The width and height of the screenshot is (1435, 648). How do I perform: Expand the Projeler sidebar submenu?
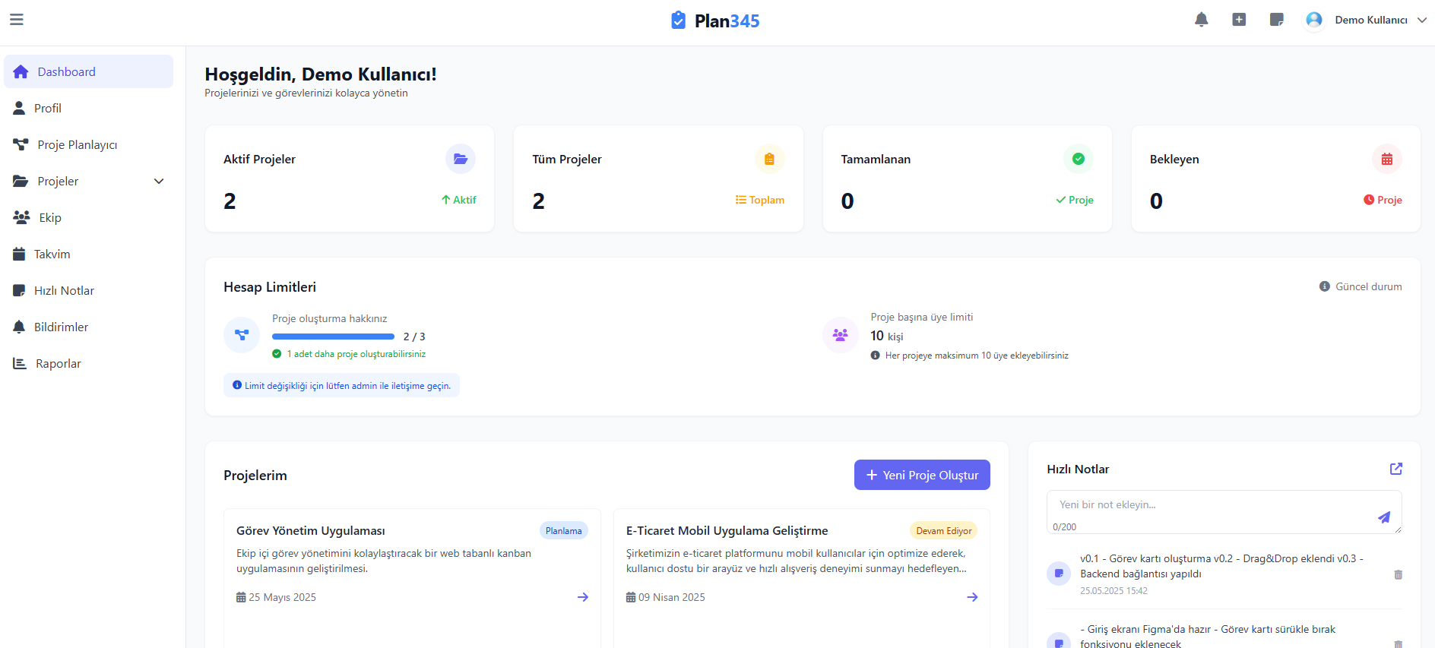click(159, 181)
